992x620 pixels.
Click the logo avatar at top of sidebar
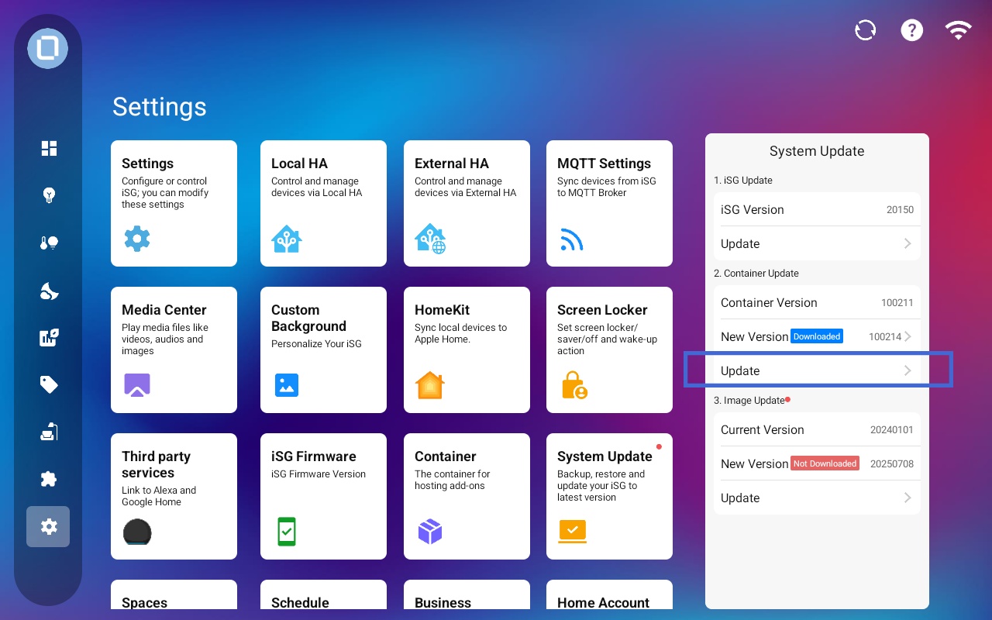tap(48, 48)
